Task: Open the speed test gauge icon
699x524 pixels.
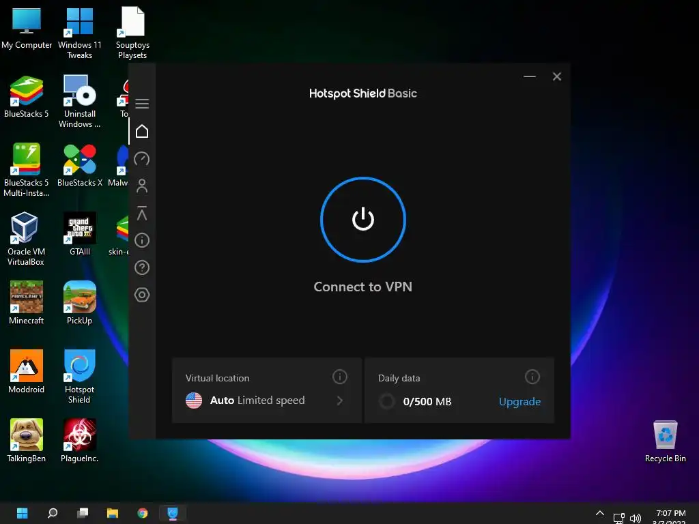Action: 142,158
